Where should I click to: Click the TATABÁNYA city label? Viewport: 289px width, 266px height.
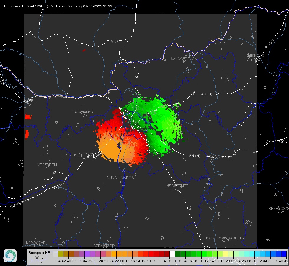coord(83,112)
